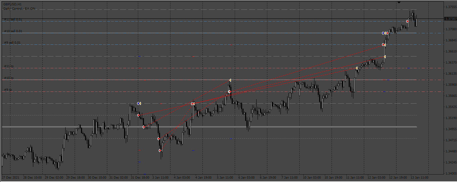The width and height of the screenshot is (457, 182).
Task: Select the #10 tp level label
Action: [9, 78]
